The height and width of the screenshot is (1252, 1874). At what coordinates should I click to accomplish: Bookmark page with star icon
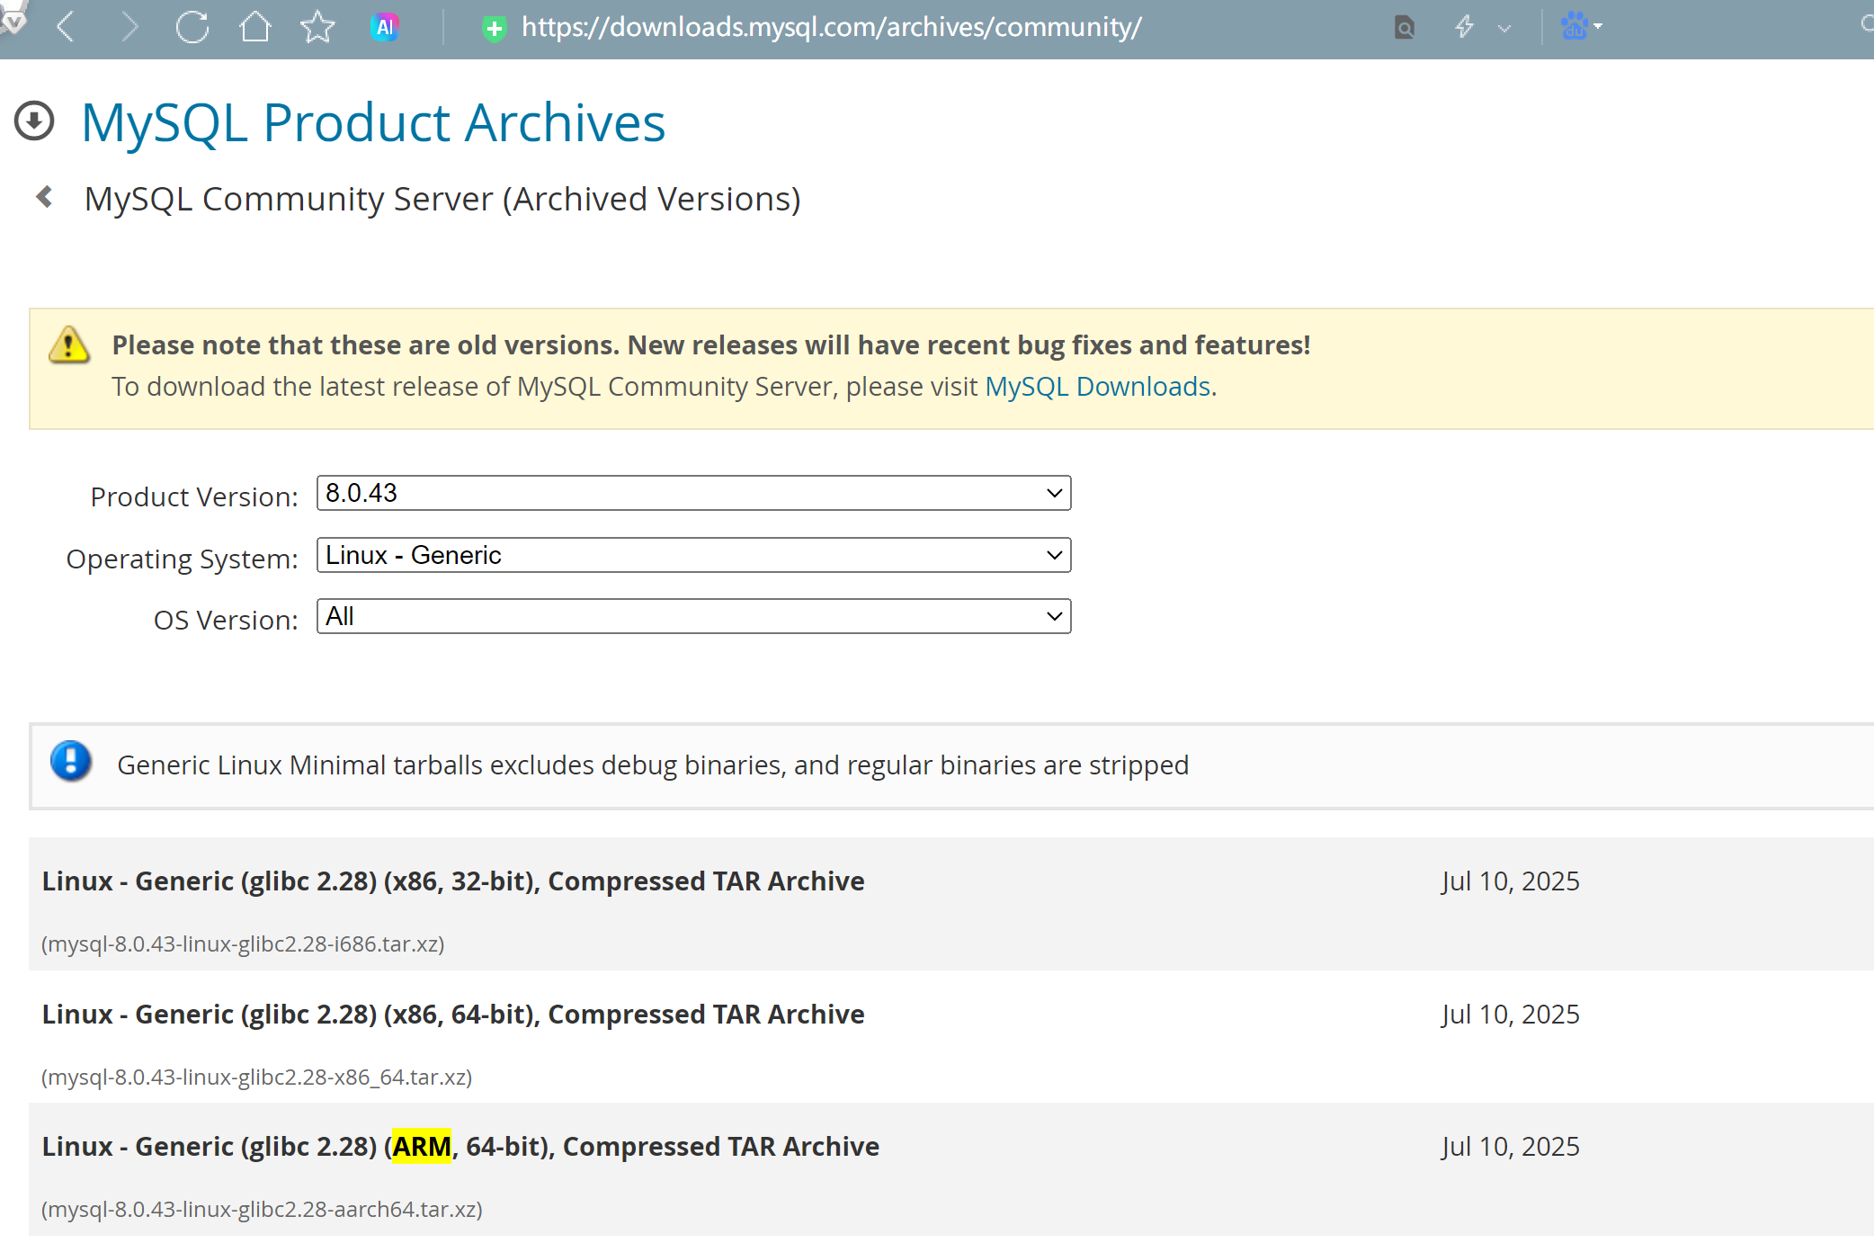[x=317, y=27]
